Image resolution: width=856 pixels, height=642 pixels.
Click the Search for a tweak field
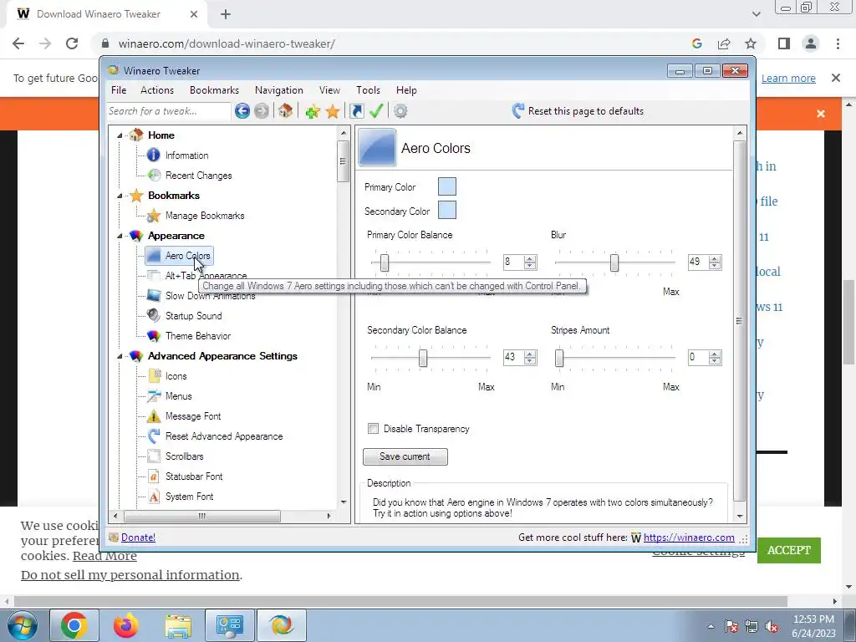point(169,111)
